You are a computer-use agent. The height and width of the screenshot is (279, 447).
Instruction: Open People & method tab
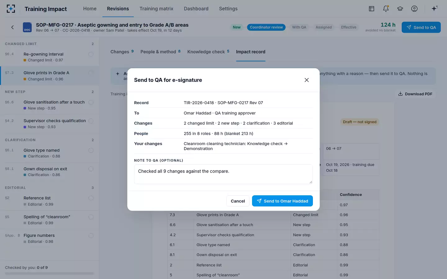tap(160, 52)
